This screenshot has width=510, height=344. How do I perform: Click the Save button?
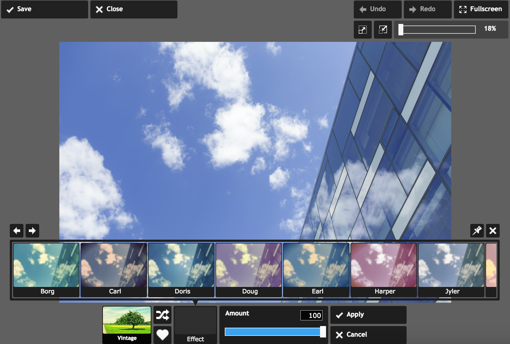pos(45,9)
